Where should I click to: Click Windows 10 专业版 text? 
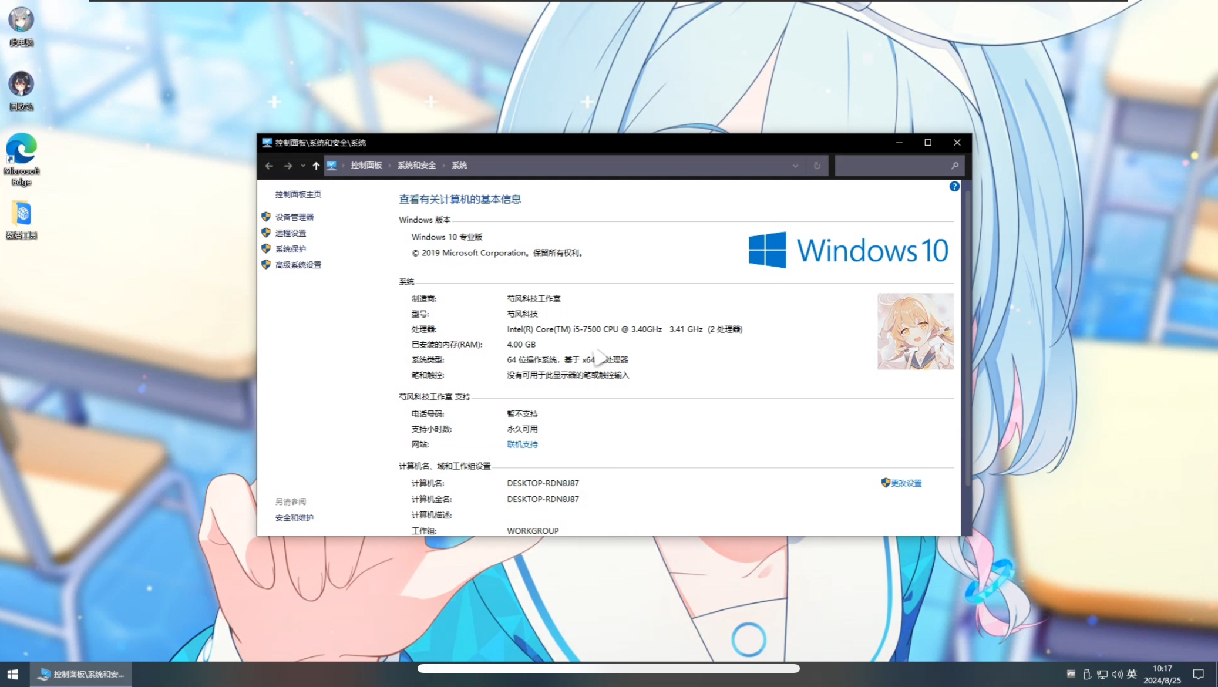447,237
